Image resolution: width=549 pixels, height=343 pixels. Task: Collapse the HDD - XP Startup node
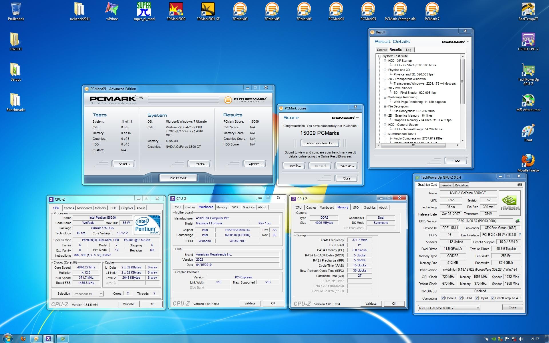point(385,61)
